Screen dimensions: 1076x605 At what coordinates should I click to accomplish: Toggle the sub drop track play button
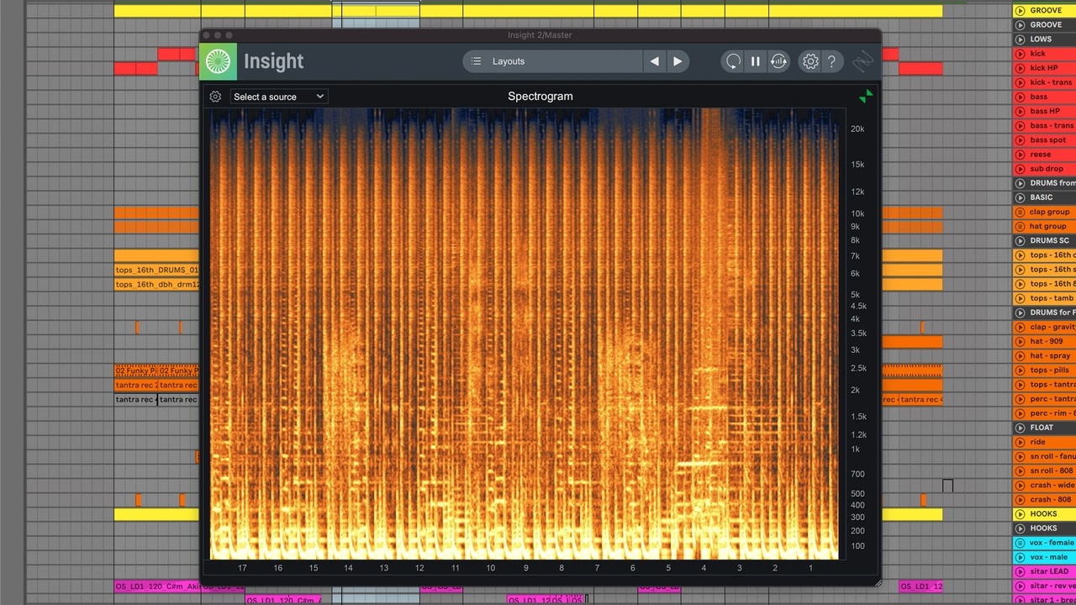[x=1020, y=169]
